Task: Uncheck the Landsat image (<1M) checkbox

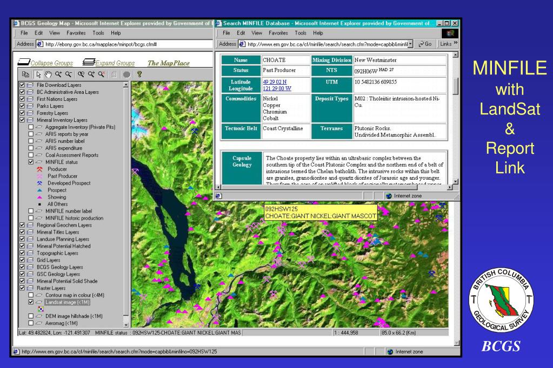Action: 31,302
